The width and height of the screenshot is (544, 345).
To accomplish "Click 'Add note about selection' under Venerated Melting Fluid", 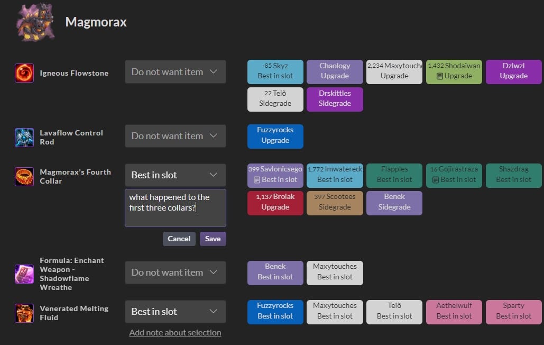I will (175, 332).
